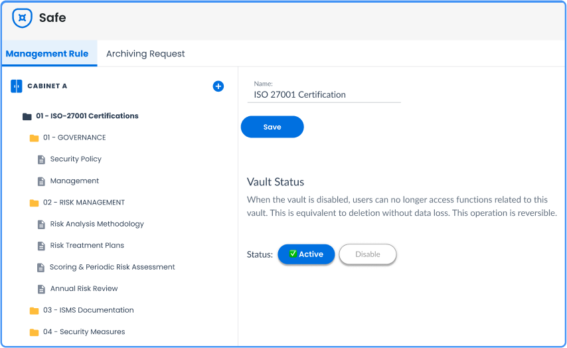This screenshot has width=567, height=348.
Task: Click the yellow folder icon beside 02 - RISK MANAGEMENT
Action: pyautogui.click(x=34, y=203)
